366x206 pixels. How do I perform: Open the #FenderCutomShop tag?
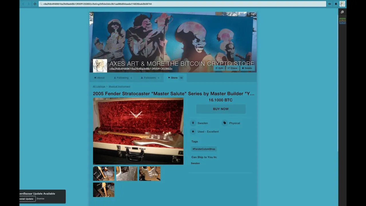(x=204, y=149)
